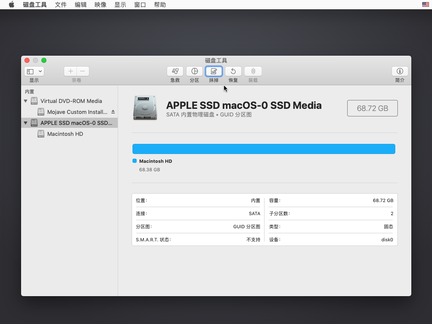Click the US flag input source icon
This screenshot has width=432, height=324.
coord(425,4)
